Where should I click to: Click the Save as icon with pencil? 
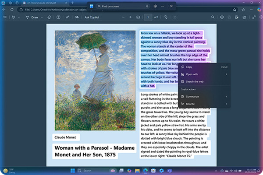pos(237,17)
